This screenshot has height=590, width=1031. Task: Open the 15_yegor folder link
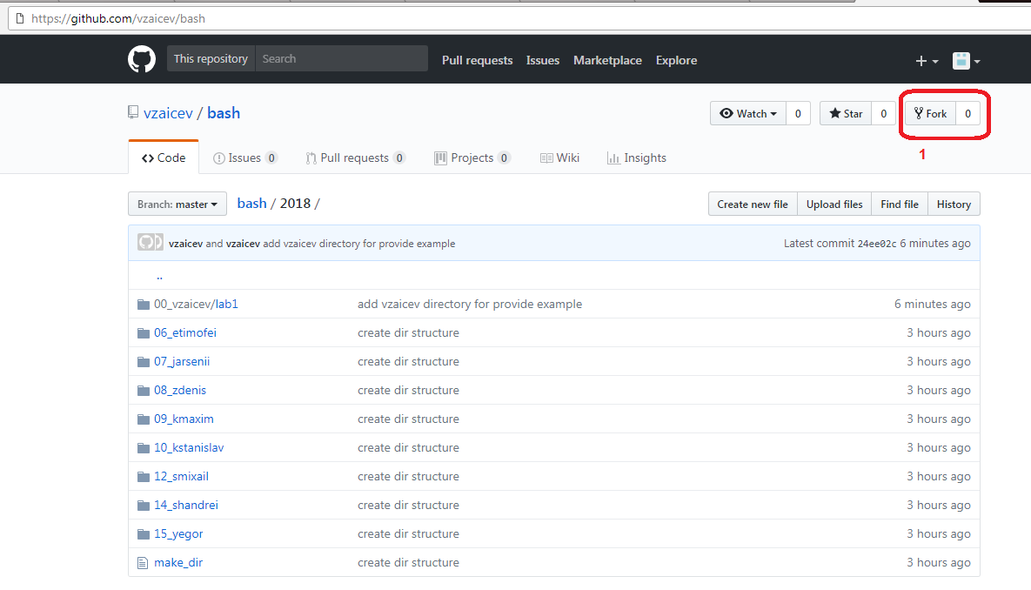pyautogui.click(x=178, y=533)
